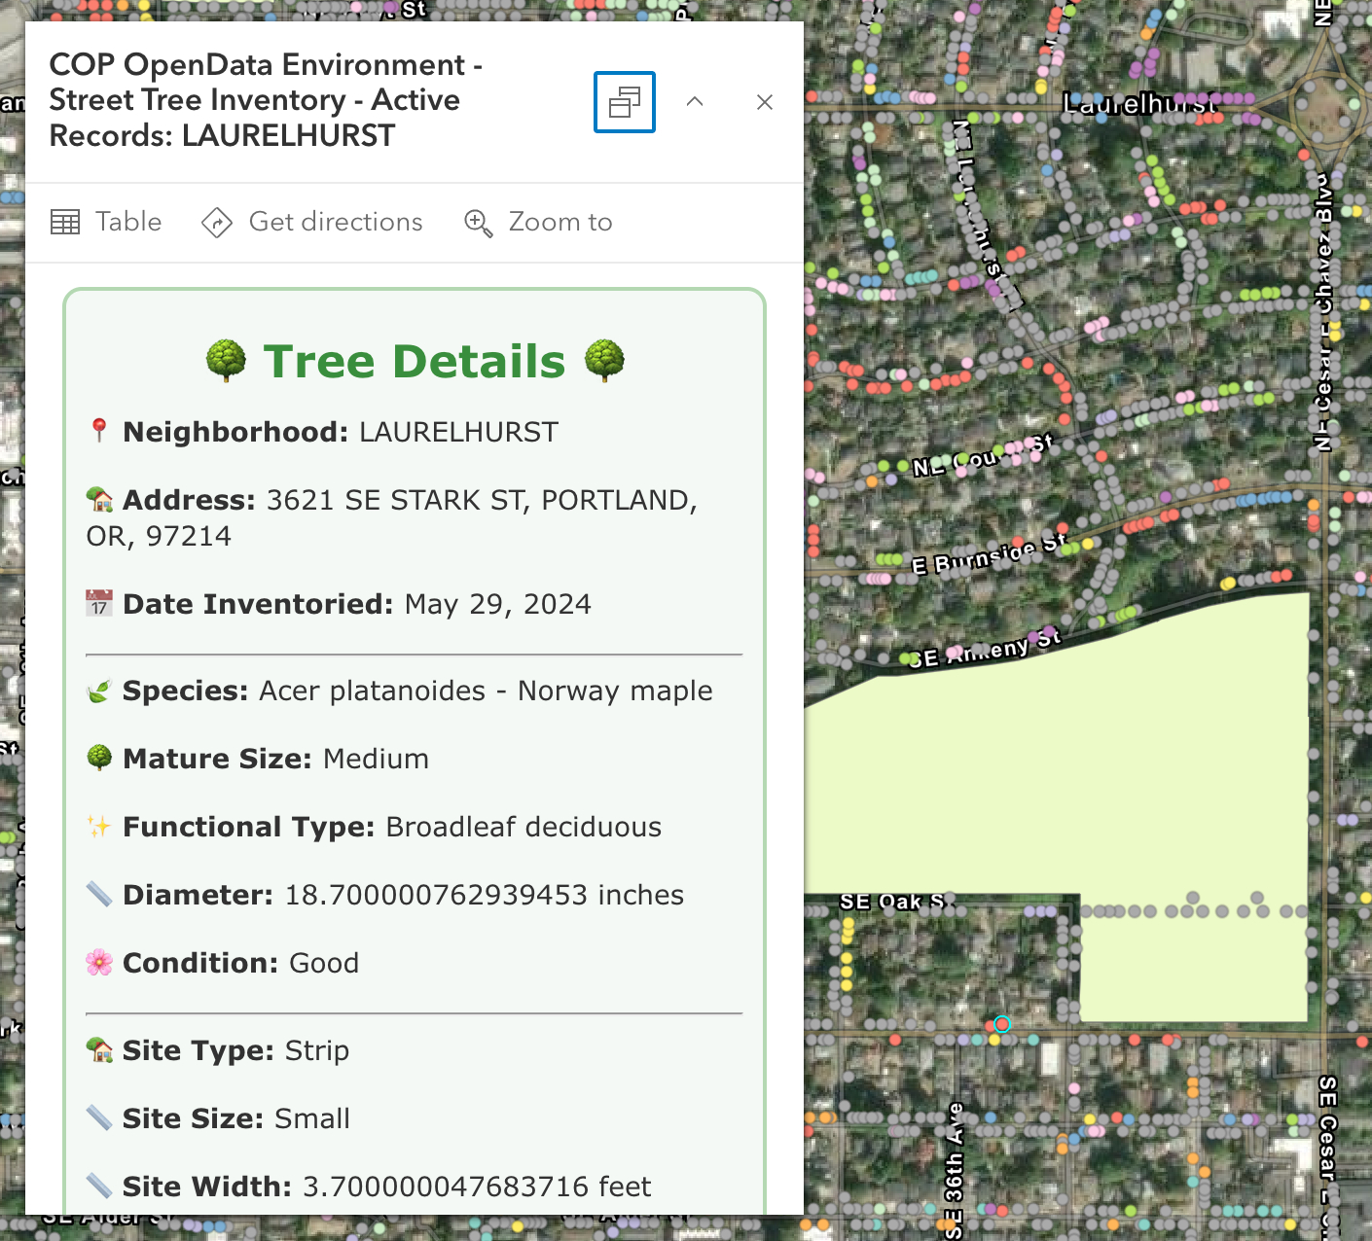Click the Tree Details heading
1372x1241 pixels.
[415, 361]
